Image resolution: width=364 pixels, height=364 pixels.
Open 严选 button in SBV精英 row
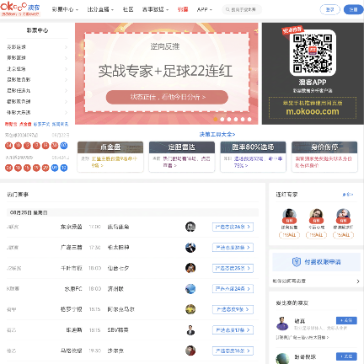click(x=233, y=330)
